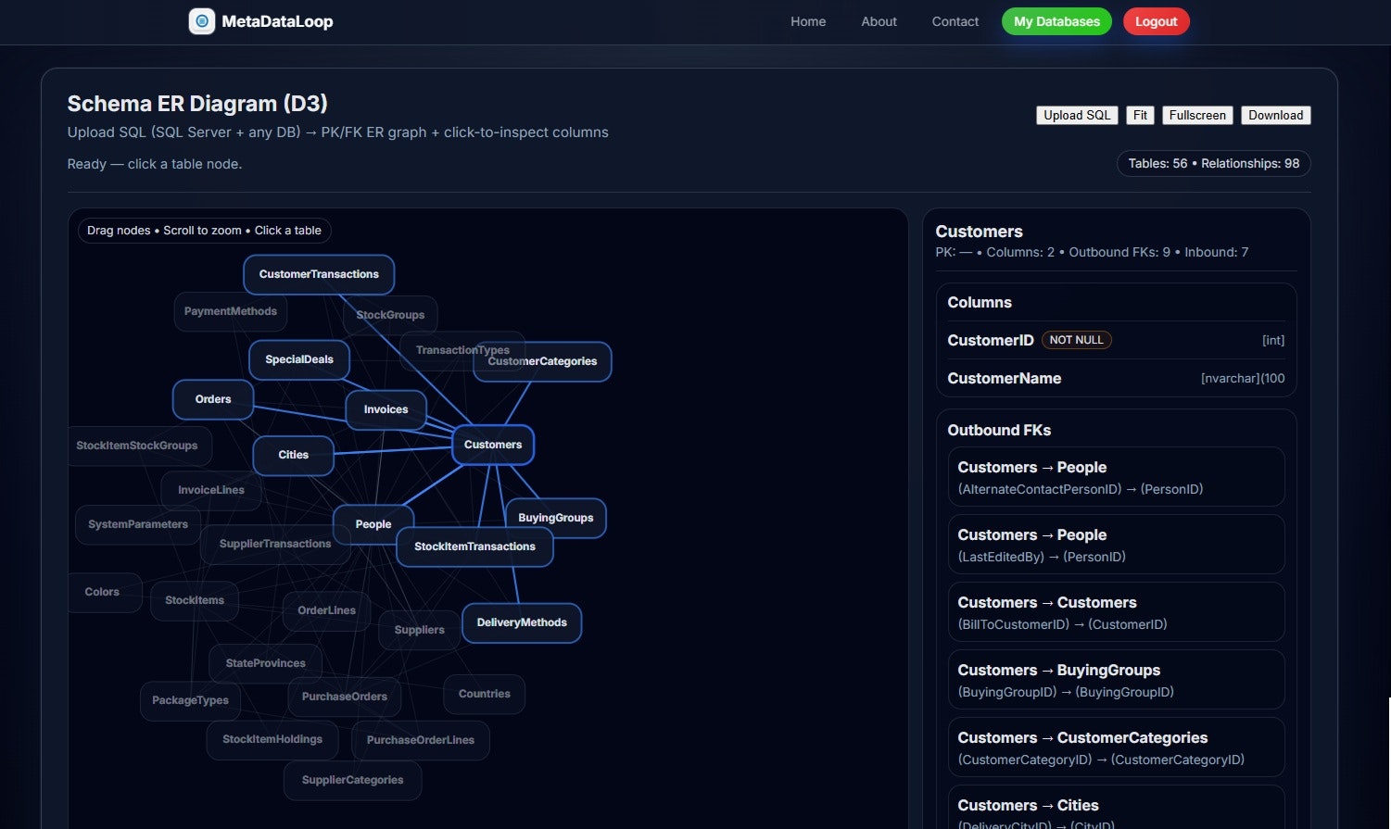Open Customers → People AlternateContactPersonID FK card
Screen dimensions: 1391x829
tap(1116, 477)
